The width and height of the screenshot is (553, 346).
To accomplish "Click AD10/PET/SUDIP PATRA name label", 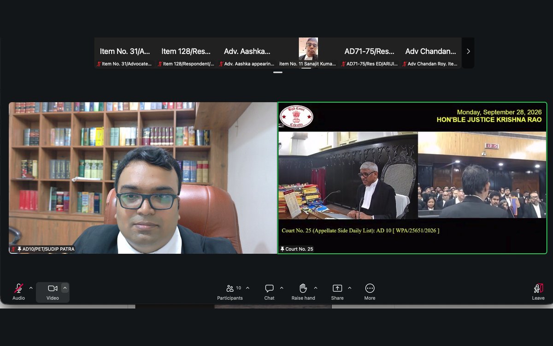I will coord(48,249).
